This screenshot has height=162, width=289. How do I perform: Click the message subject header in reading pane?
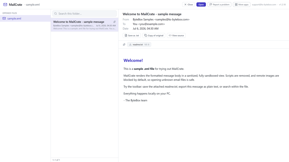point(152,14)
